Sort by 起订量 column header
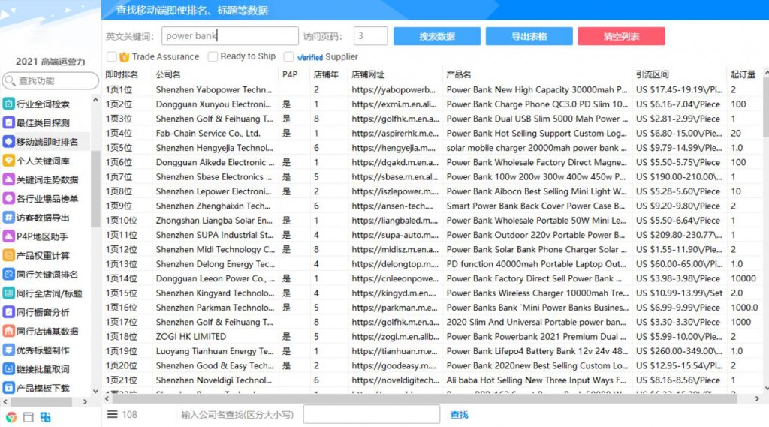This screenshot has height=427, width=769. pyautogui.click(x=743, y=74)
